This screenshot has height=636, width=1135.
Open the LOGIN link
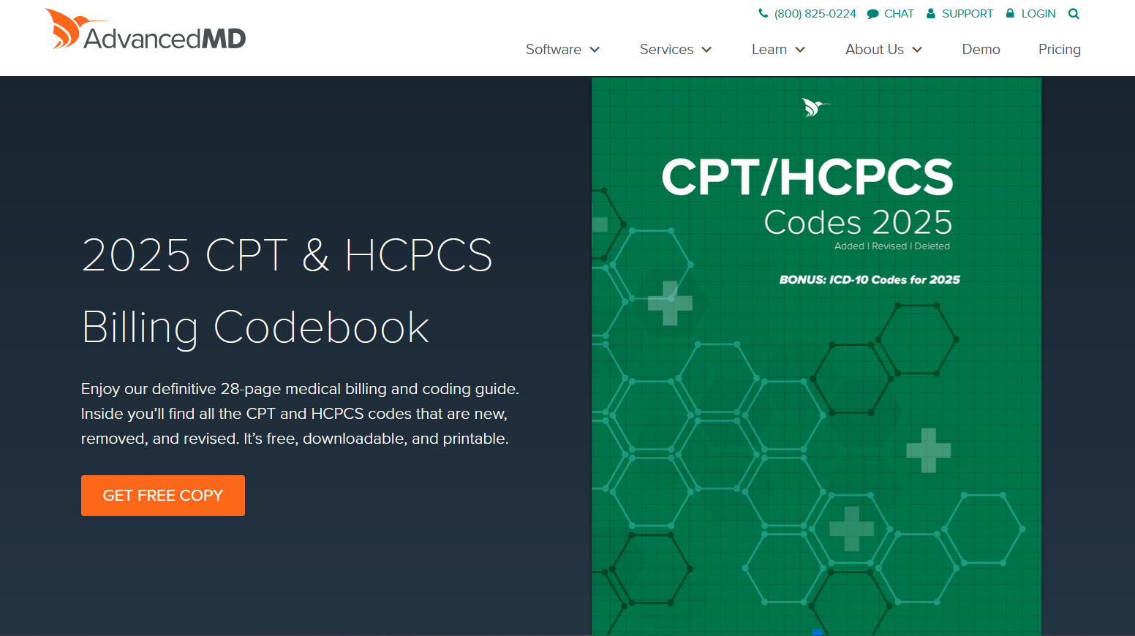(1038, 14)
